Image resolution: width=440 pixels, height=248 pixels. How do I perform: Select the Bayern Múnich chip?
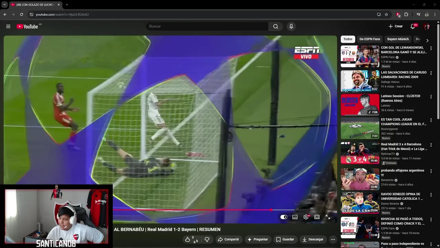point(398,39)
